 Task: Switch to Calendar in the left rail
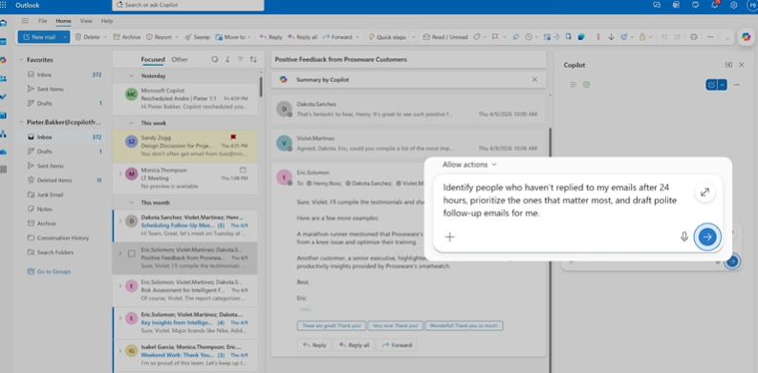pos(4,42)
